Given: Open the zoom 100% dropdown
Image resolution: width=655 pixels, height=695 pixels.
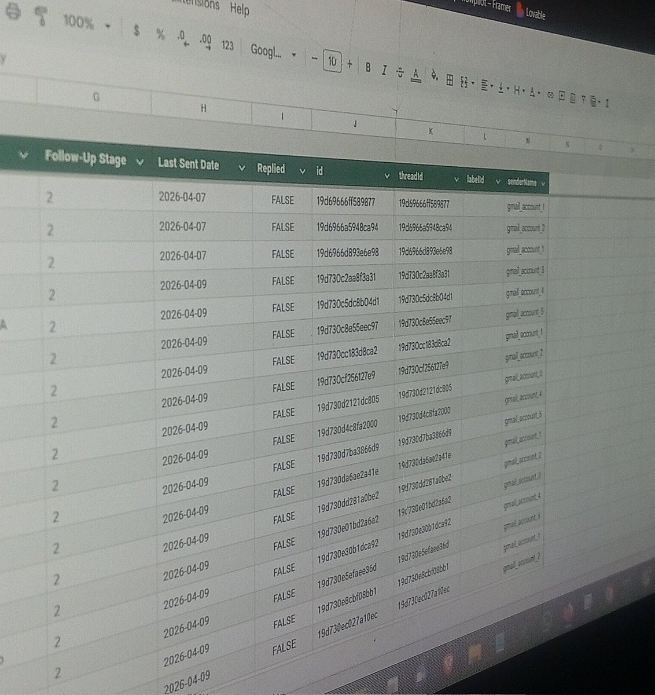Looking at the screenshot, I should click(86, 23).
